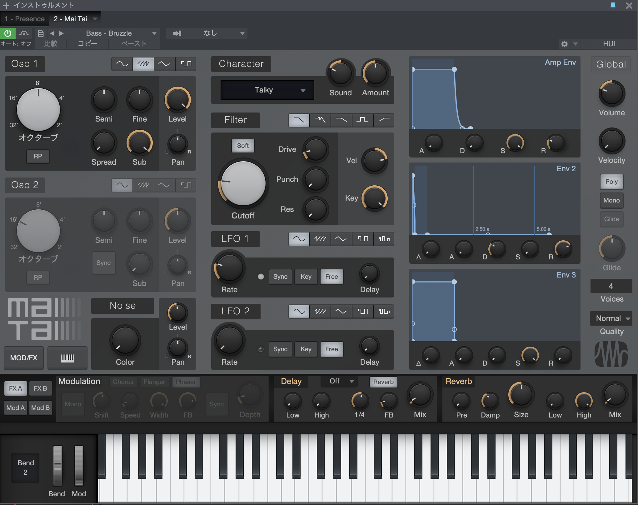The height and width of the screenshot is (505, 638).
Task: Open the Mod A tab
Action: (x=15, y=408)
